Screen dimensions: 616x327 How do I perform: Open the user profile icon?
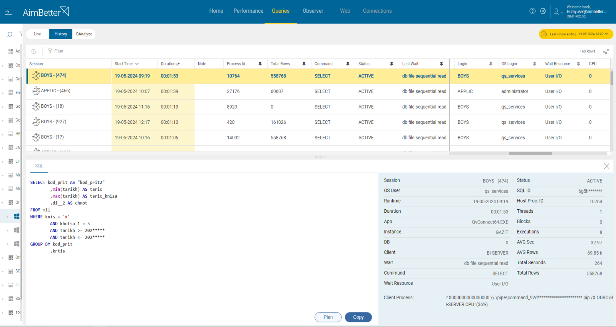556,12
